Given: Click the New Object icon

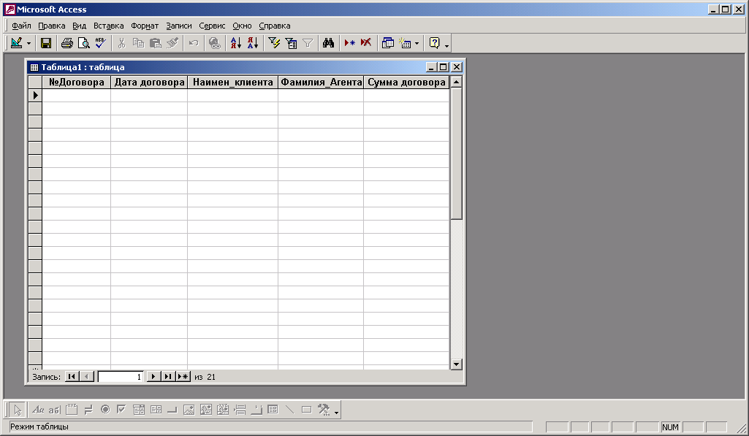Looking at the screenshot, I should tap(405, 44).
